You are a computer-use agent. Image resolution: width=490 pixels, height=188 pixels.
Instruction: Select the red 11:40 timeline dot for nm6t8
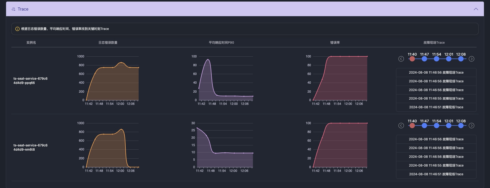coord(412,126)
